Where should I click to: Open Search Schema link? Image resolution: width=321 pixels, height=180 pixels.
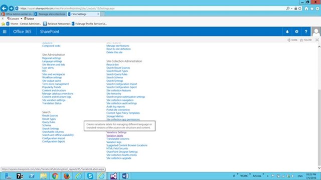[x=114, y=77]
